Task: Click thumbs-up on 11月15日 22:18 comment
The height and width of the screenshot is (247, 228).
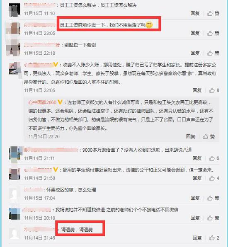Action: pyautogui.click(x=213, y=53)
